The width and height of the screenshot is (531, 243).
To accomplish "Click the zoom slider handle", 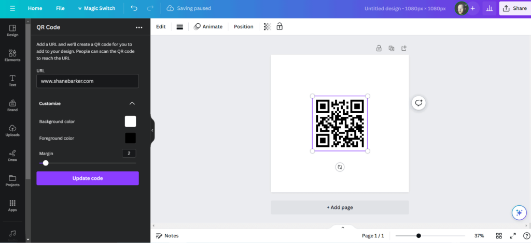I will pyautogui.click(x=418, y=236).
